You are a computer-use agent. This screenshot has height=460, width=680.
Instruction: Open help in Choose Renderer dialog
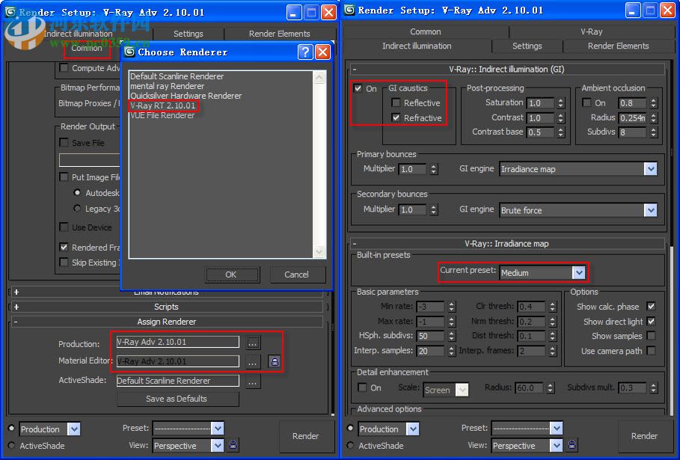305,52
